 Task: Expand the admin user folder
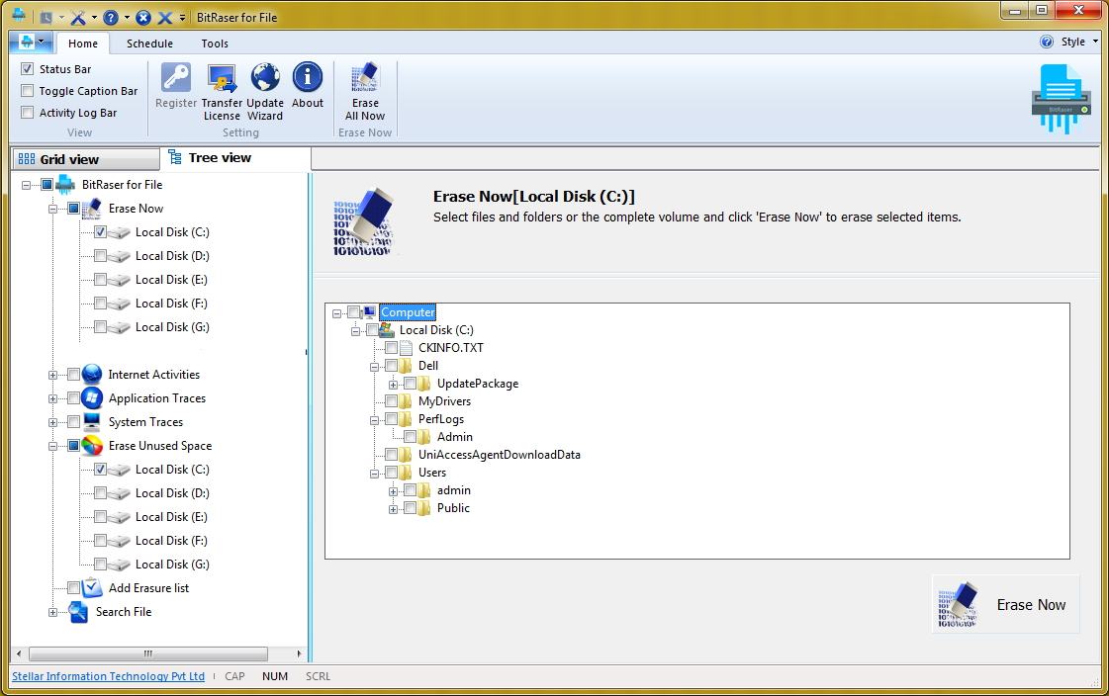pyautogui.click(x=393, y=491)
